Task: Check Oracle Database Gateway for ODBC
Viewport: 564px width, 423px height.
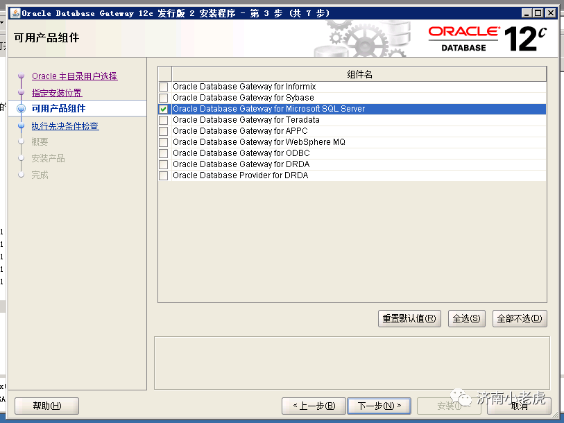Action: pos(163,153)
